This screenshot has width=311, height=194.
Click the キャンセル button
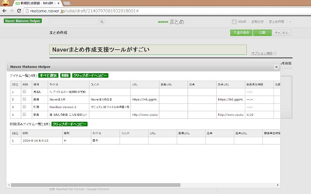pyautogui.click(x=281, y=32)
